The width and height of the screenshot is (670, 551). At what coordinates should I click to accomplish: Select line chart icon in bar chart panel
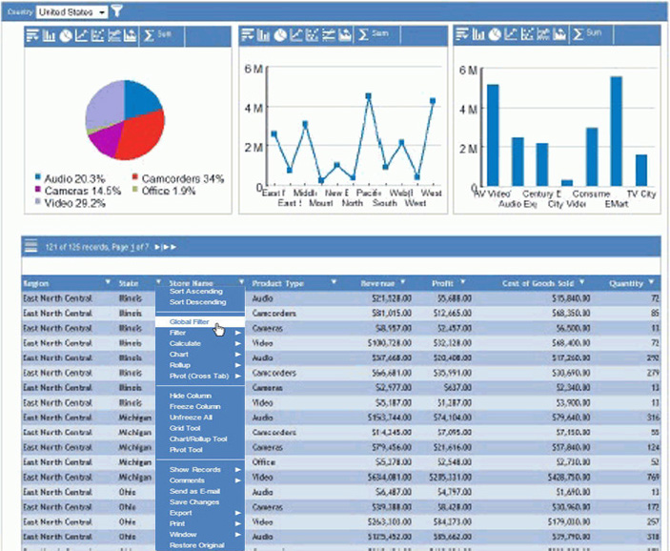tap(511, 33)
